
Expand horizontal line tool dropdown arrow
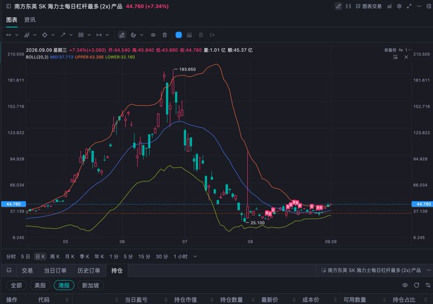(17, 35)
